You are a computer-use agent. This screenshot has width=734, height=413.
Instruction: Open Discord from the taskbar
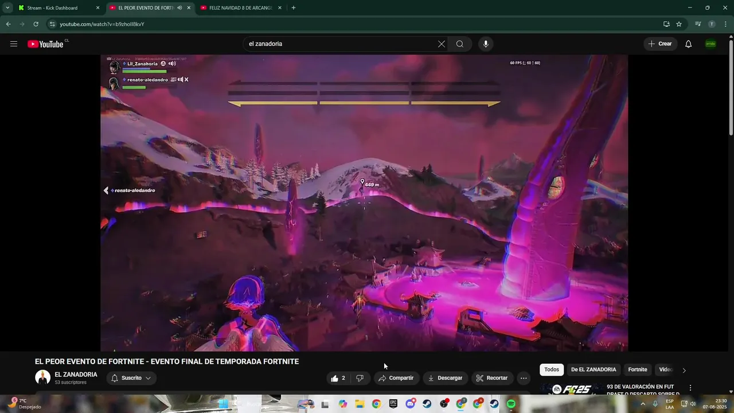410,404
